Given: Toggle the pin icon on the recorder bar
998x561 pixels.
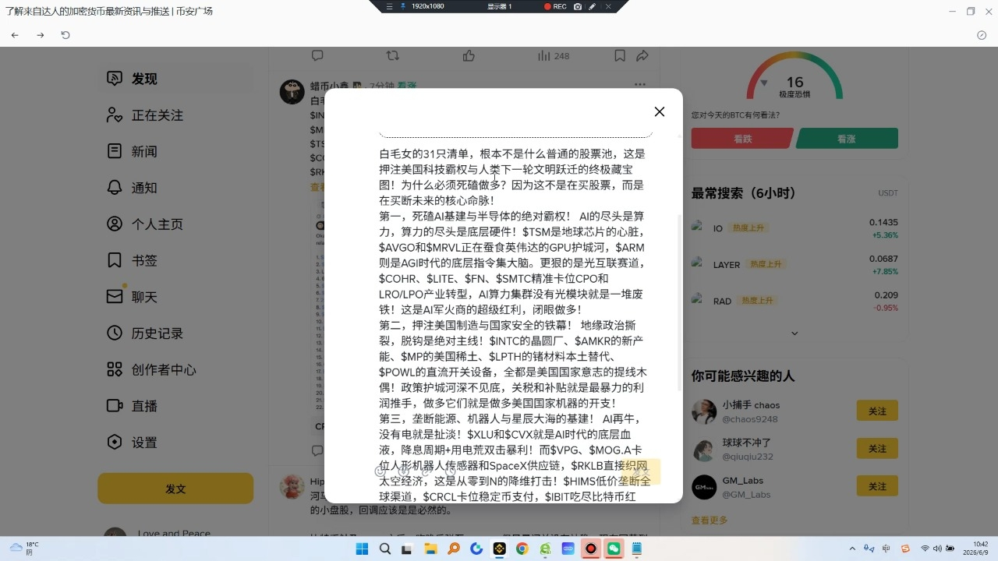Looking at the screenshot, I should click(x=403, y=6).
